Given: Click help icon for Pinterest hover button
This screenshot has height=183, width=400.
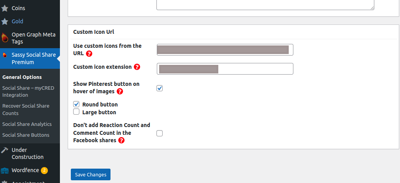Looking at the screenshot, I should (119, 92).
